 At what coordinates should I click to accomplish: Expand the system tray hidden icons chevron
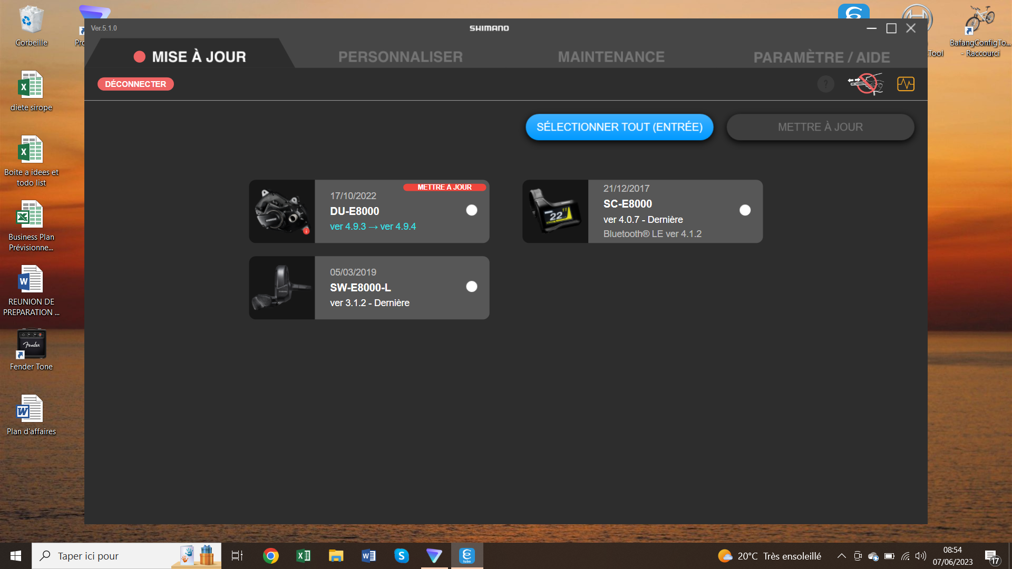(x=842, y=556)
